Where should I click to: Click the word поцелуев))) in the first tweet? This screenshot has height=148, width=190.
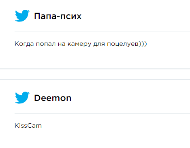[x=127, y=44]
